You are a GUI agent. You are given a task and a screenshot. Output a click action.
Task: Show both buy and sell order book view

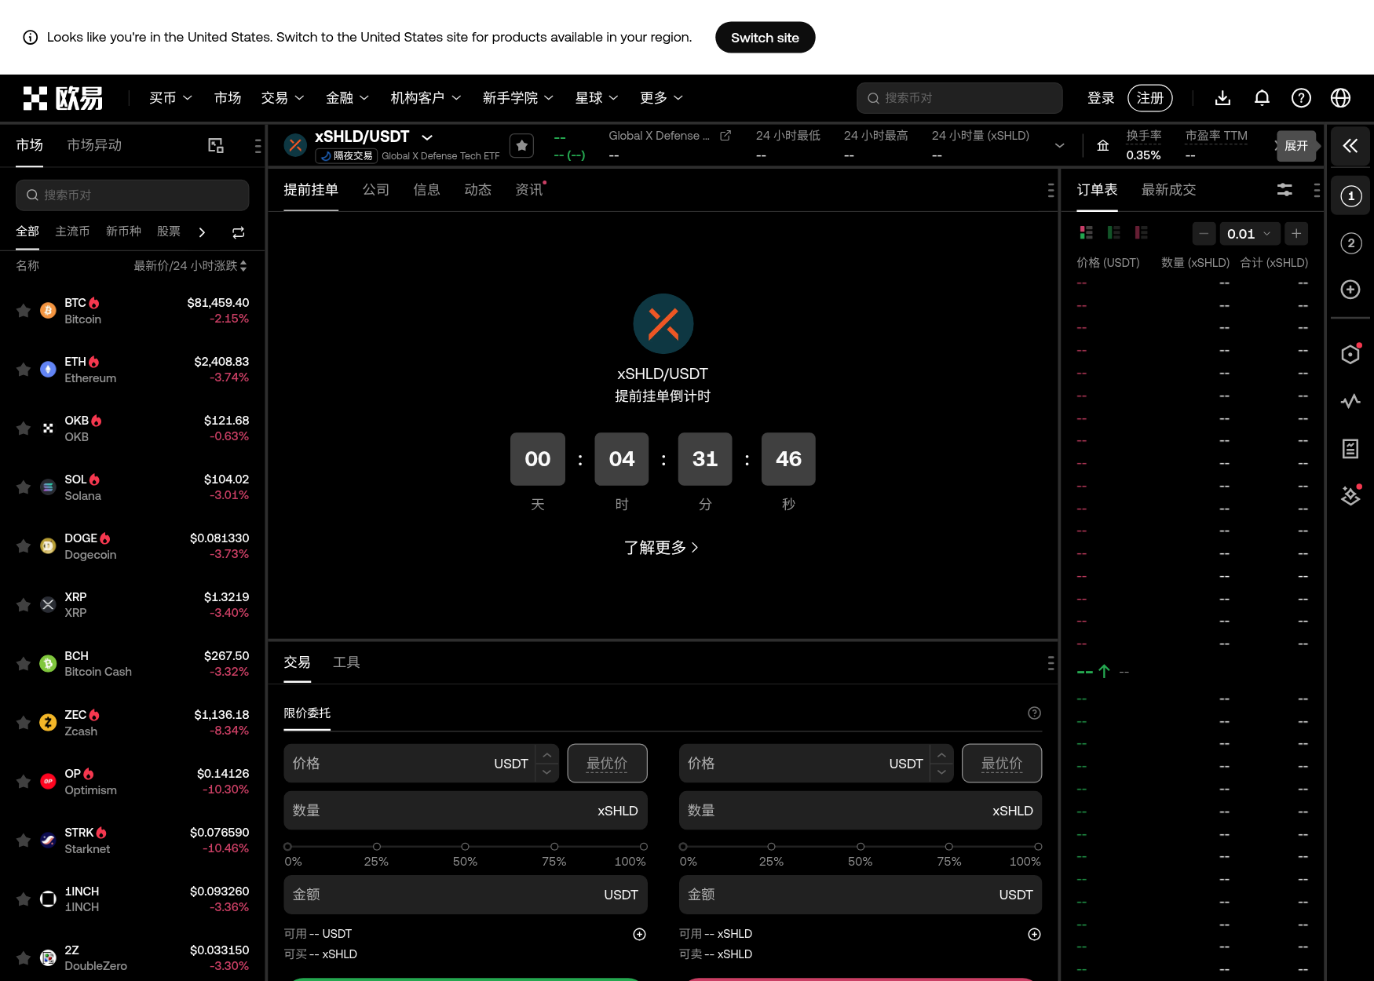(1087, 233)
